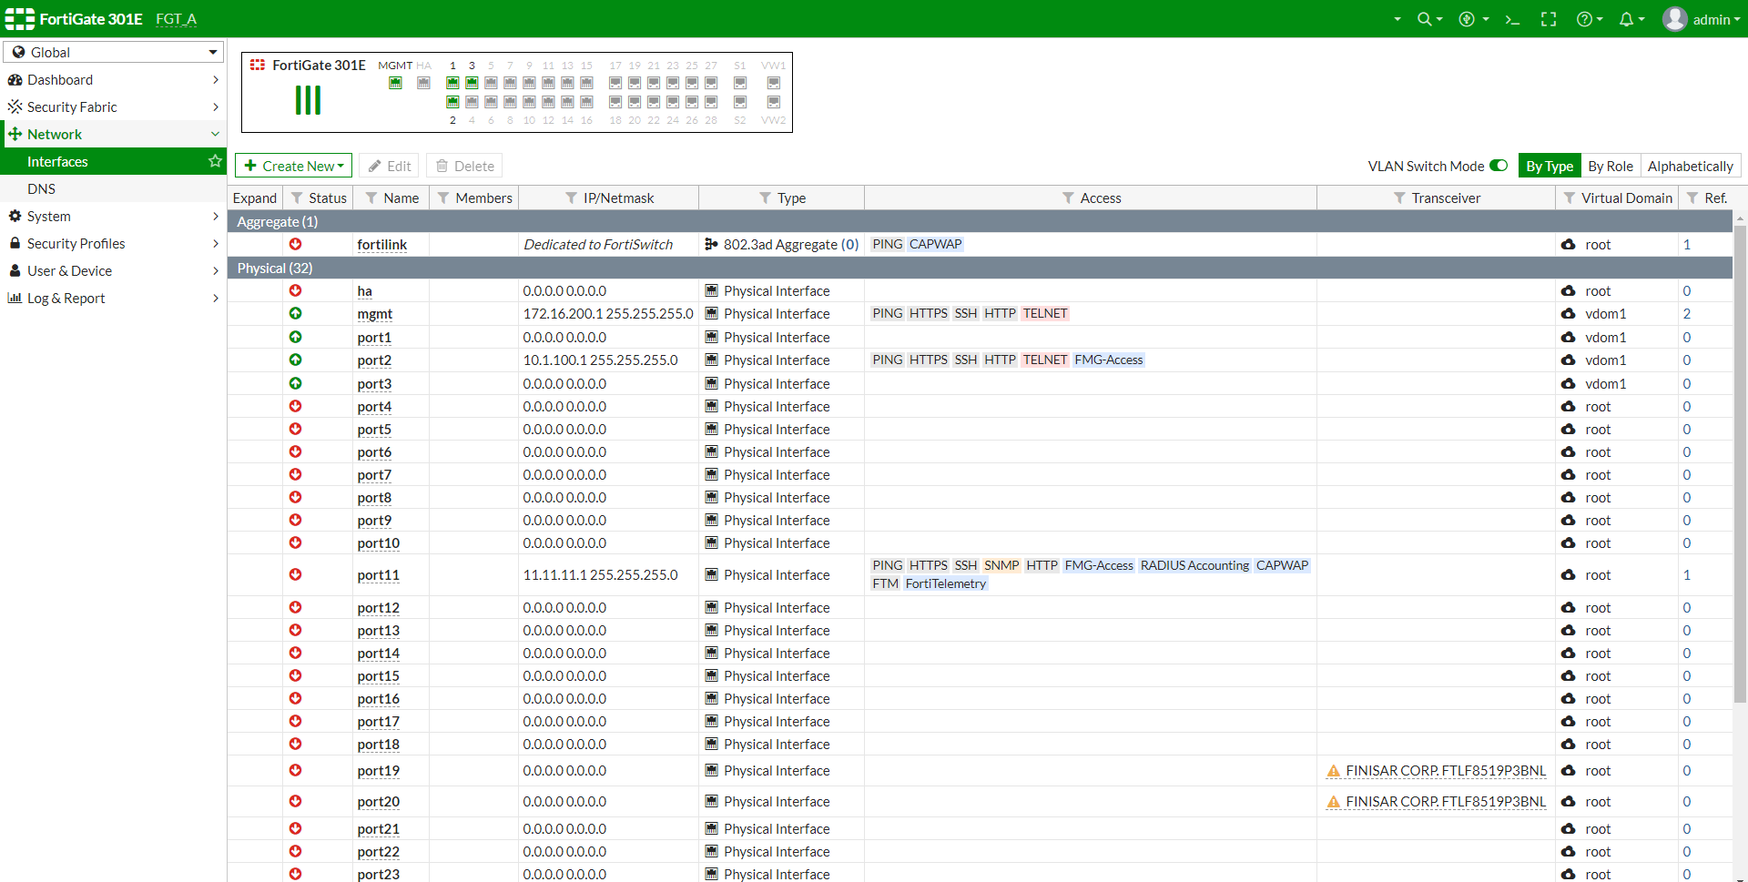Click the vertical scrollbar of interface table
Viewport: 1748px width, 882px height.
click(x=1740, y=455)
